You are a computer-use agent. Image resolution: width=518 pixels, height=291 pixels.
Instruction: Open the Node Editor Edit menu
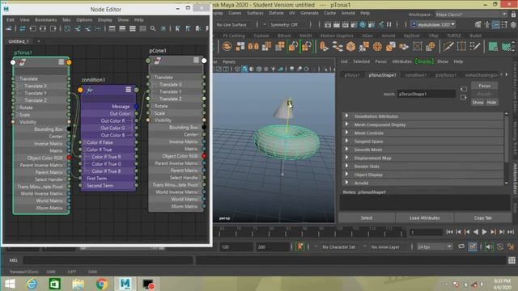click(11, 19)
